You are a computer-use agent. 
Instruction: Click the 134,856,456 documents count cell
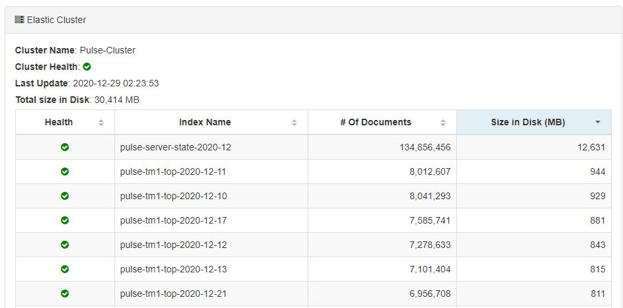pos(416,147)
